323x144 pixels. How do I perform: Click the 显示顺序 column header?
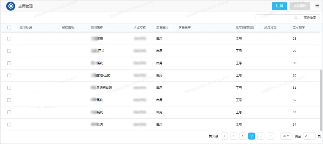point(299,27)
